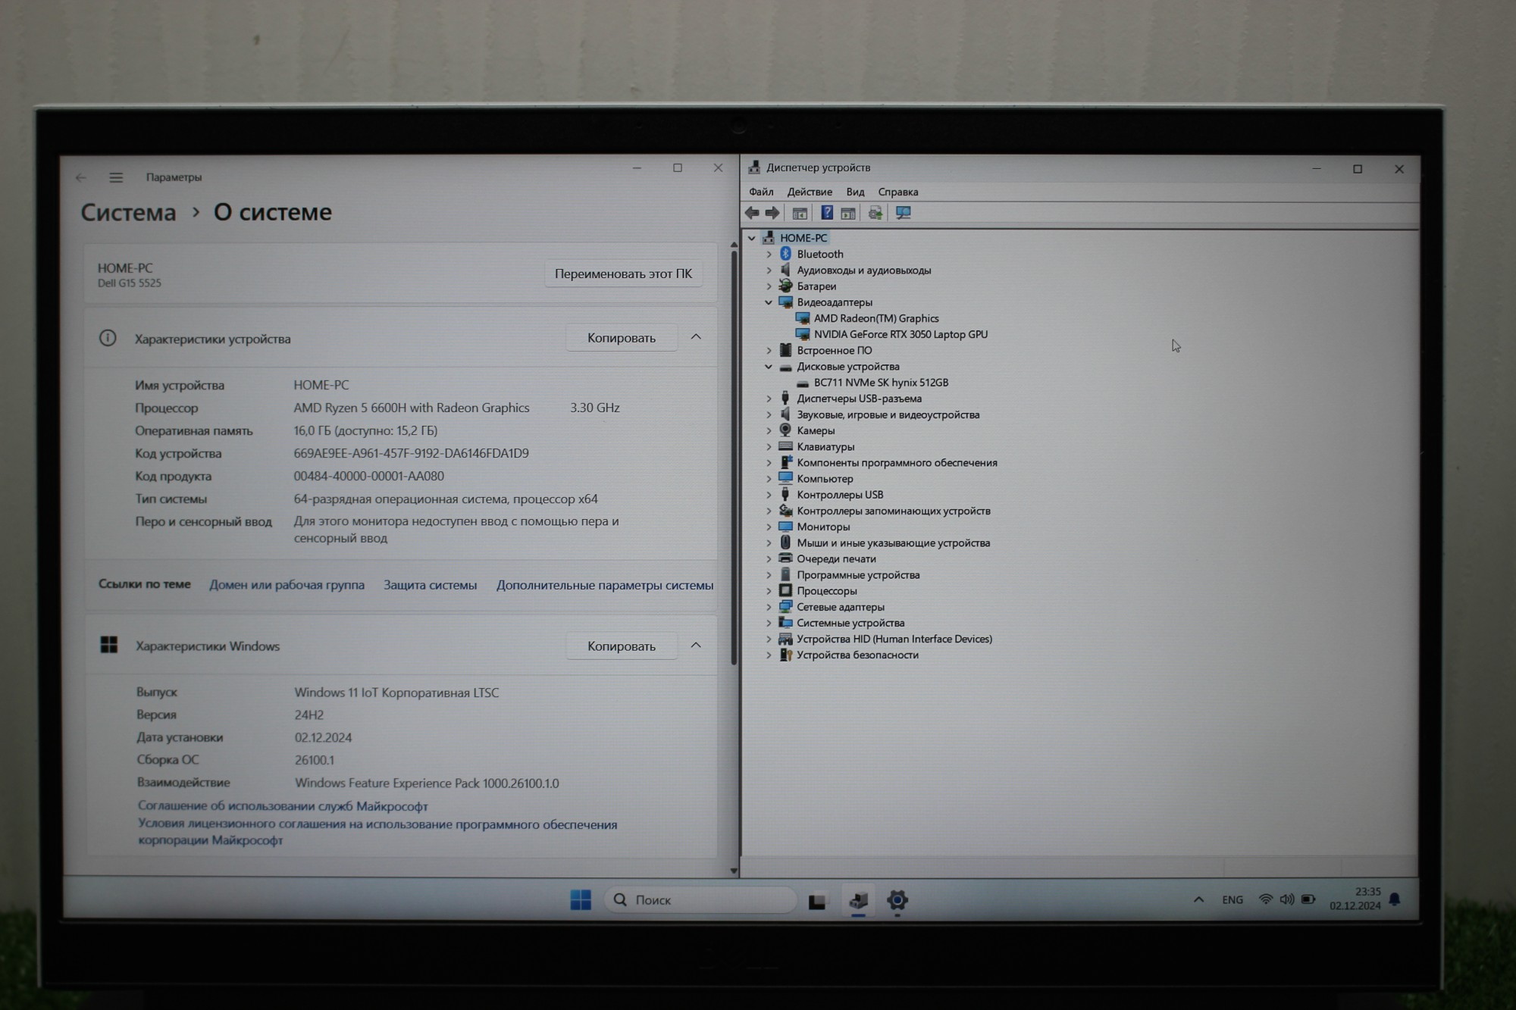Click the Settings gear taskbar icon
Viewport: 1516px width, 1010px height.
coord(897,900)
